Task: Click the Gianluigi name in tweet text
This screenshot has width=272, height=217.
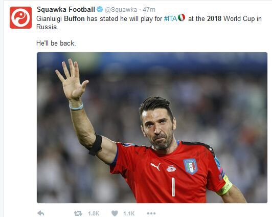Action: pos(49,19)
